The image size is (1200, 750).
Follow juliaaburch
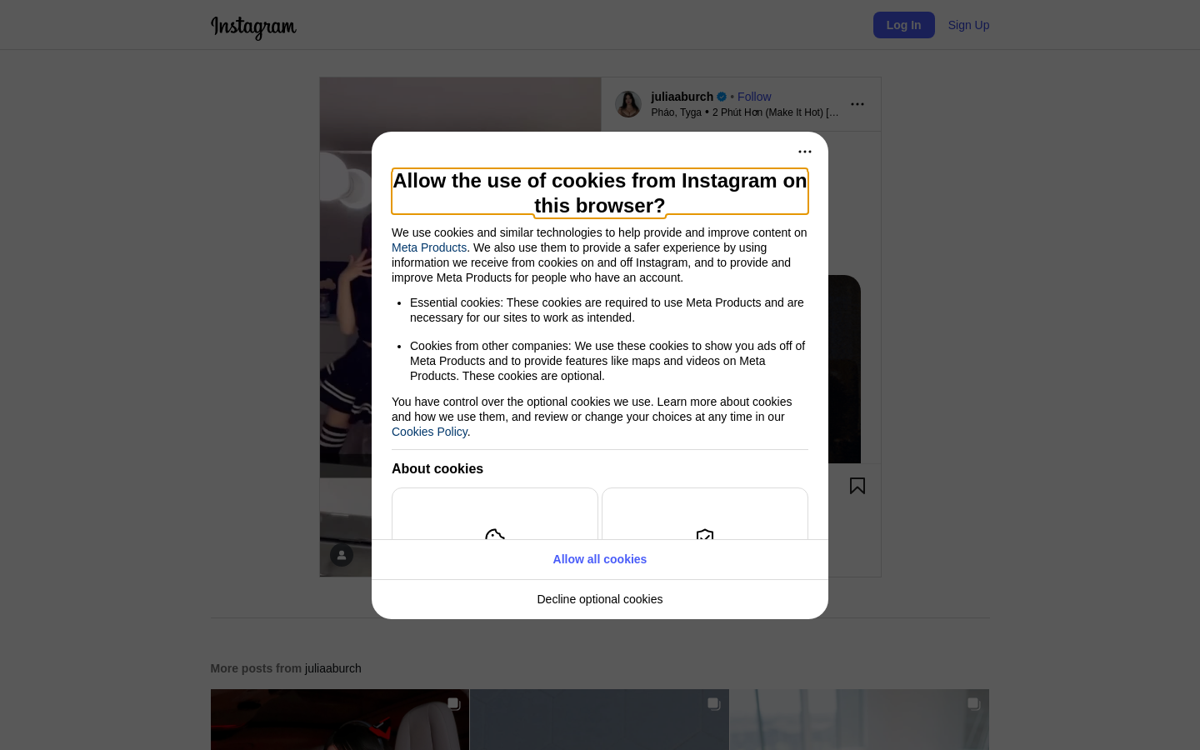[754, 97]
